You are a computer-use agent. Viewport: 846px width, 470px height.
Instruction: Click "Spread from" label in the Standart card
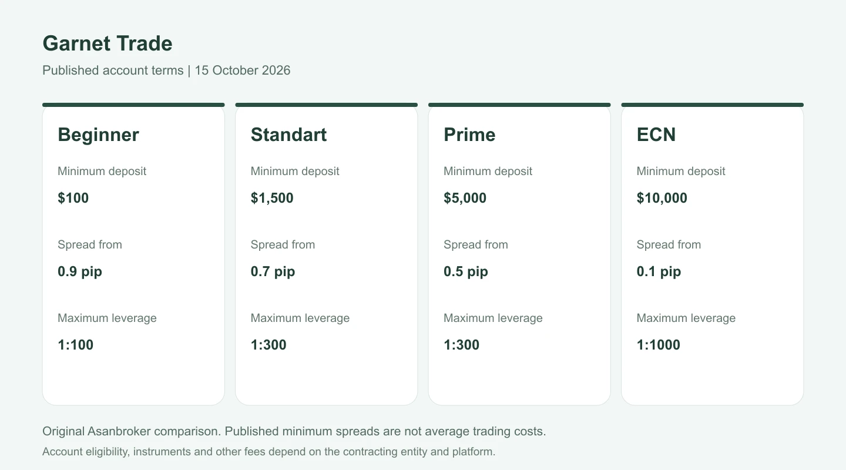click(x=283, y=245)
